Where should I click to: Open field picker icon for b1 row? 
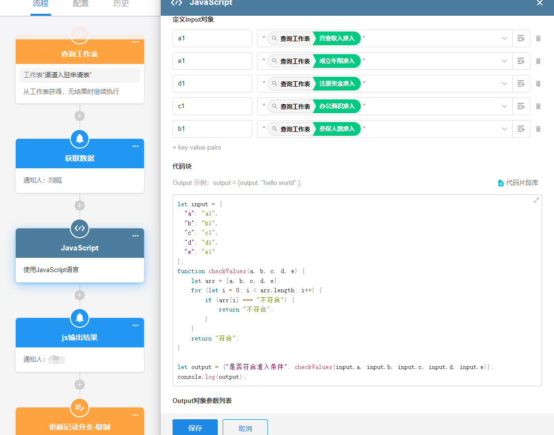[x=521, y=129]
